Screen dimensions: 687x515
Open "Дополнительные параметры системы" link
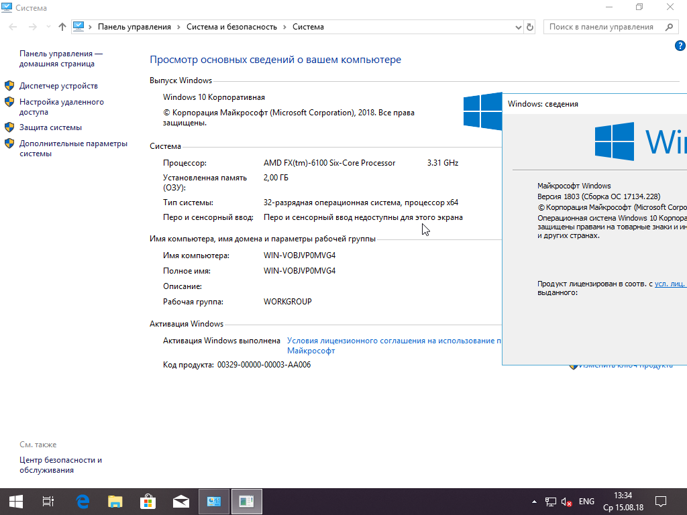pos(73,148)
